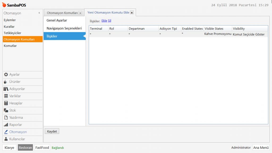
Task: Open Ürünler via its coffee cup icon
Action: (6, 82)
